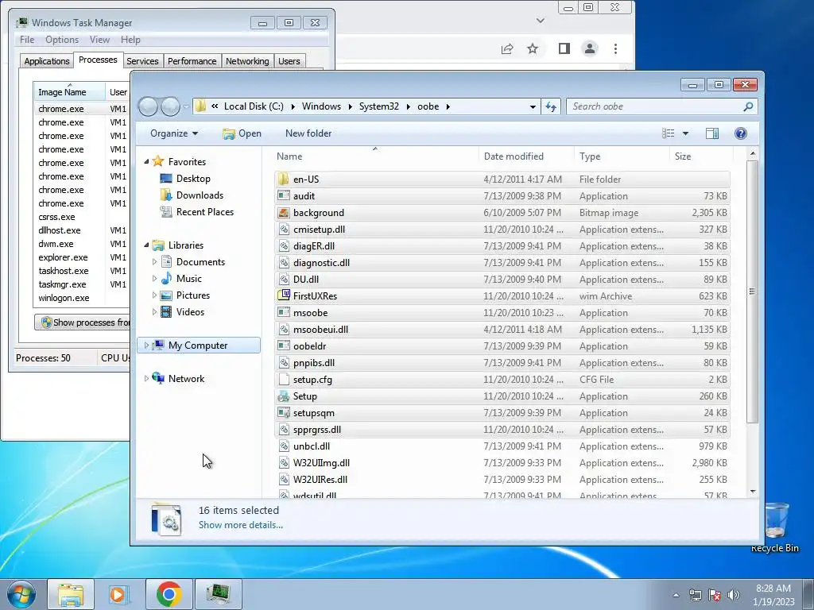Select explorer.exe process row

coord(82,257)
